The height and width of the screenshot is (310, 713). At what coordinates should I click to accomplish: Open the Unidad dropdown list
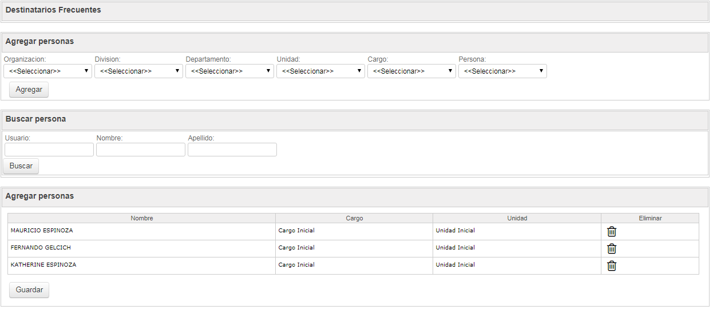pos(320,71)
